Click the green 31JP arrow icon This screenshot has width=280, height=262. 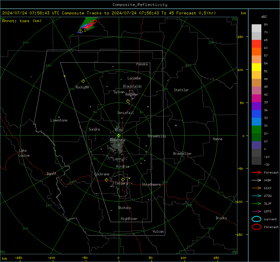click(256, 203)
